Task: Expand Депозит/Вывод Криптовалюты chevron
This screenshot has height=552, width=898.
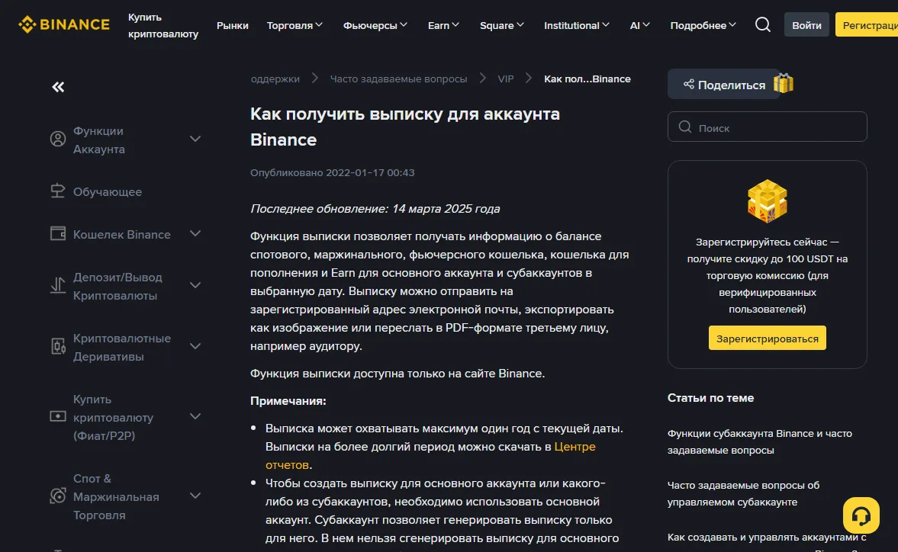Action: pyautogui.click(x=195, y=285)
